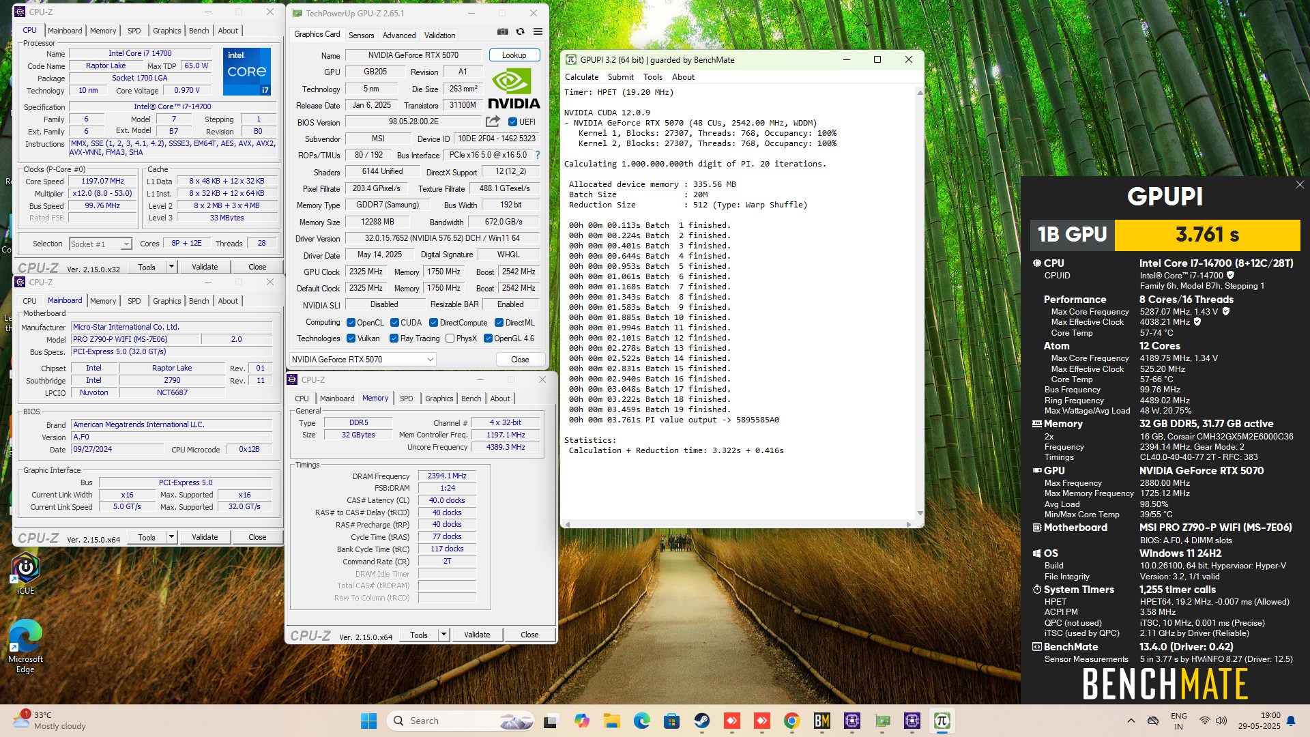The image size is (1310, 737).
Task: Click the NVIDIA logo in GPU-Z
Action: point(514,89)
